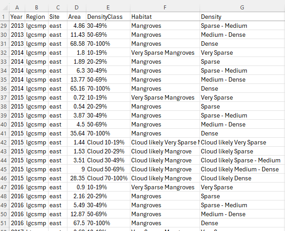Select the column C header

(57, 7)
